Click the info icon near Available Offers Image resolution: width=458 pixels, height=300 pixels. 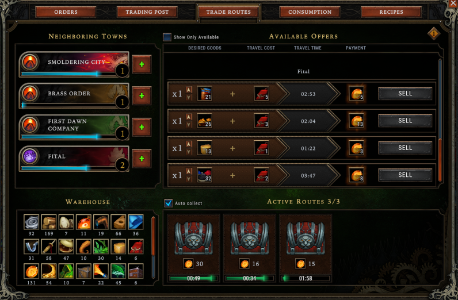click(434, 33)
